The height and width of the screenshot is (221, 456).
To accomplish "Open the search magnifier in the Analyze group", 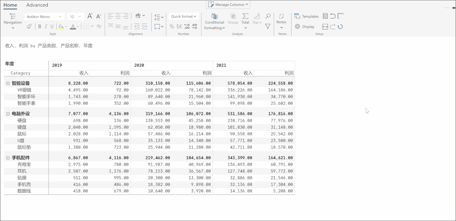I will [268, 16].
